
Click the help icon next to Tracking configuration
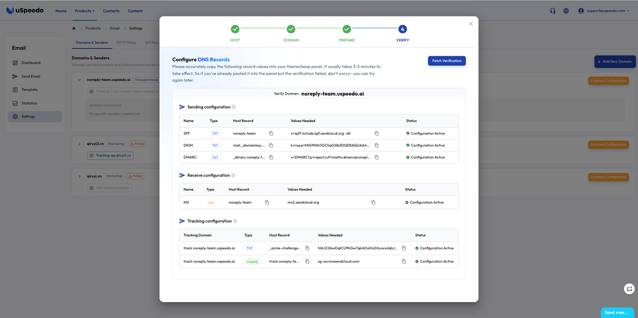[235, 221]
